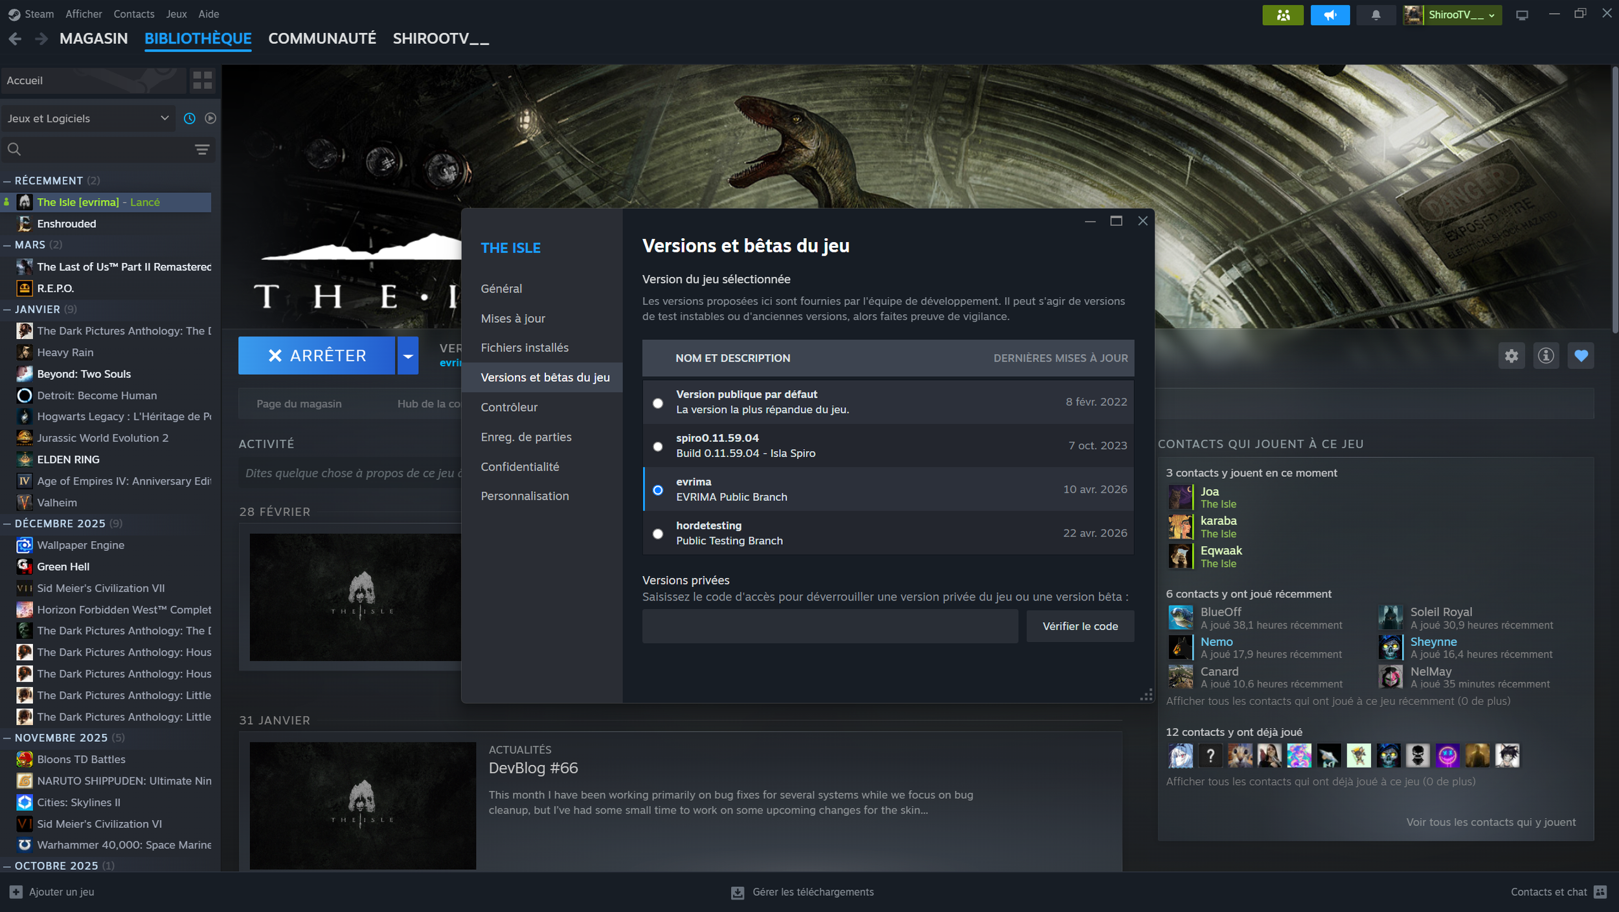Toggle the favorite heart icon
The height and width of the screenshot is (912, 1619).
[x=1581, y=356]
